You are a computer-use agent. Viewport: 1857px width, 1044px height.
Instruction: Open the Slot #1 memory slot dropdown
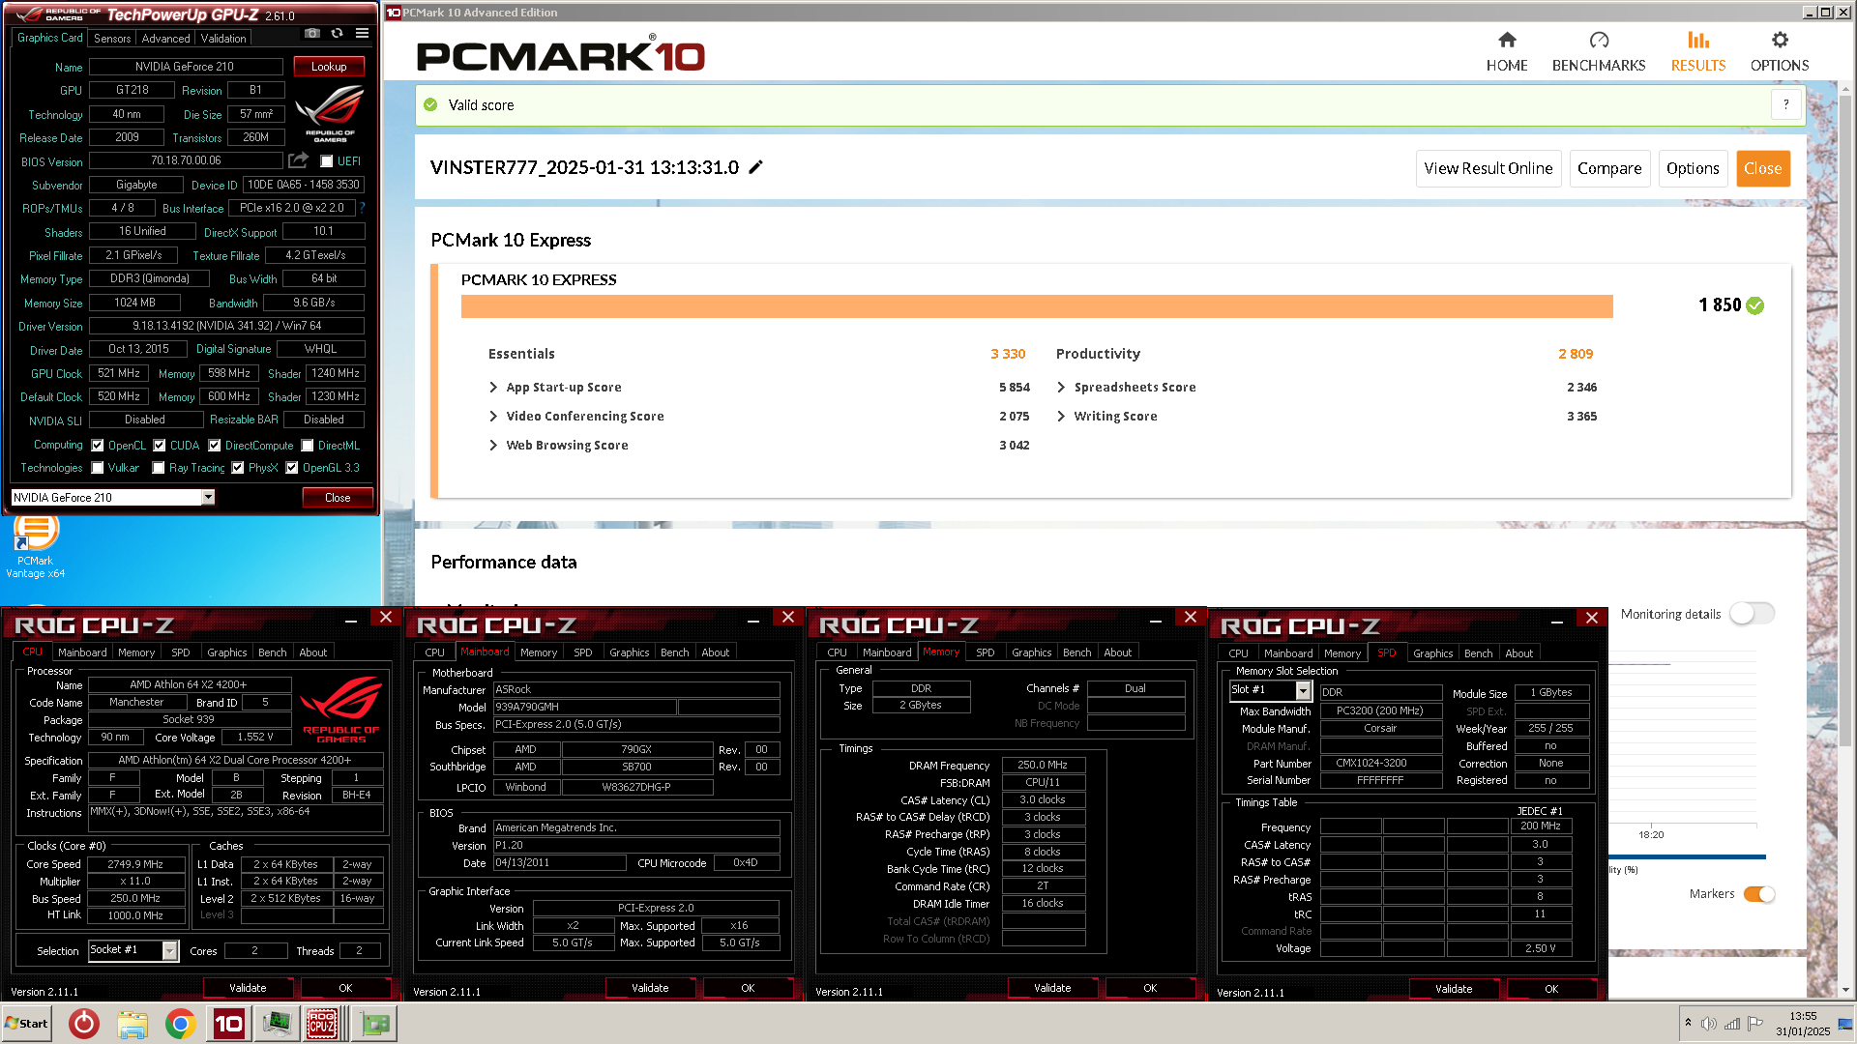point(1303,690)
